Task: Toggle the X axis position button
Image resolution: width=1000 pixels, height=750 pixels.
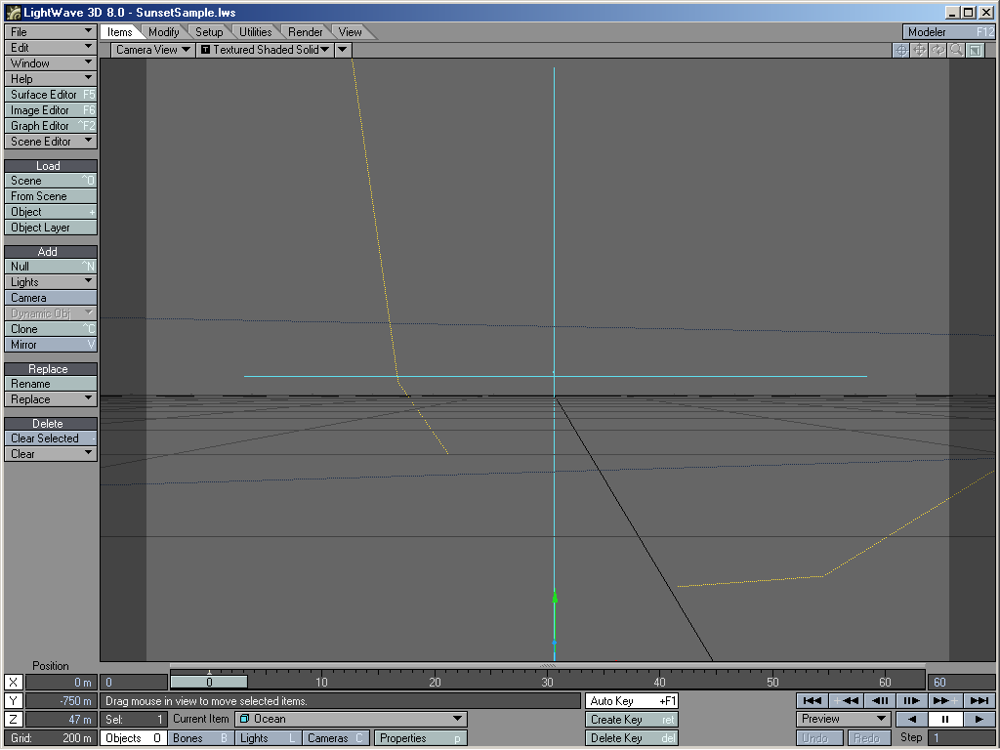Action: (x=14, y=683)
